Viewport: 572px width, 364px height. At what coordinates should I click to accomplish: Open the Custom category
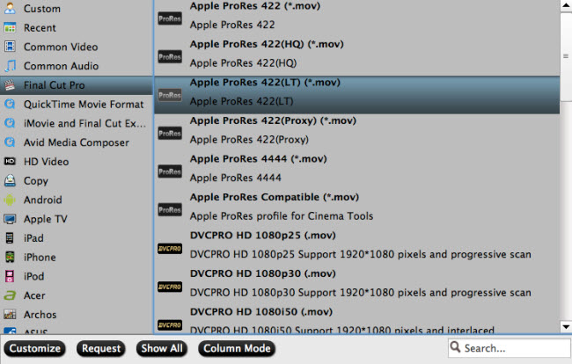[77, 9]
